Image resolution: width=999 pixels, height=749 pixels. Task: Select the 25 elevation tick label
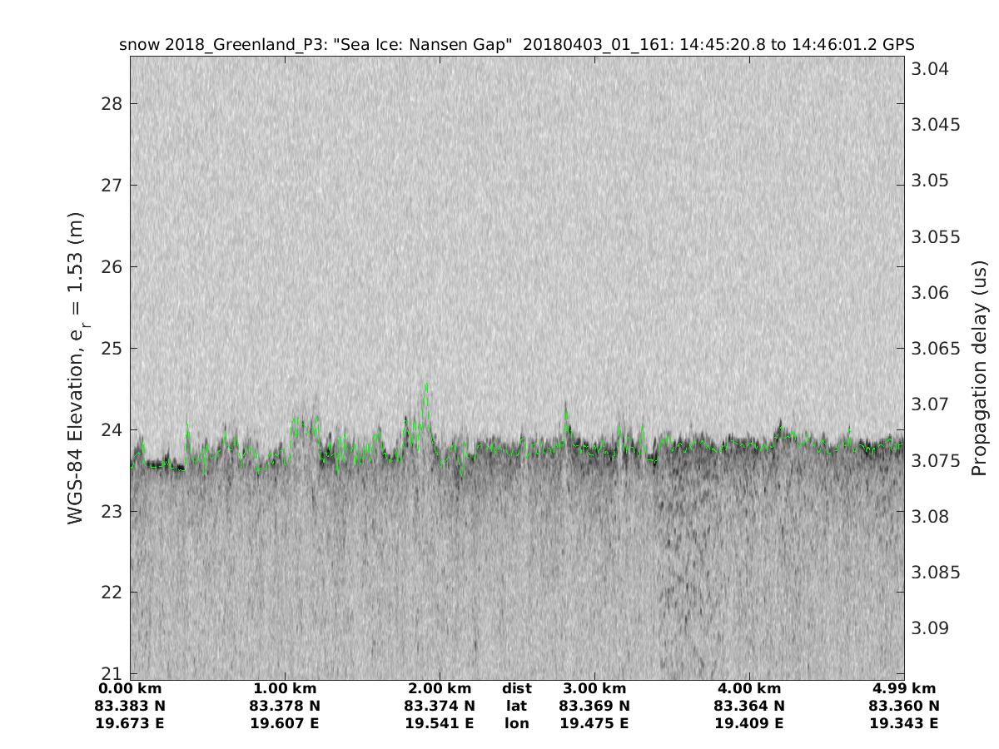click(x=111, y=348)
